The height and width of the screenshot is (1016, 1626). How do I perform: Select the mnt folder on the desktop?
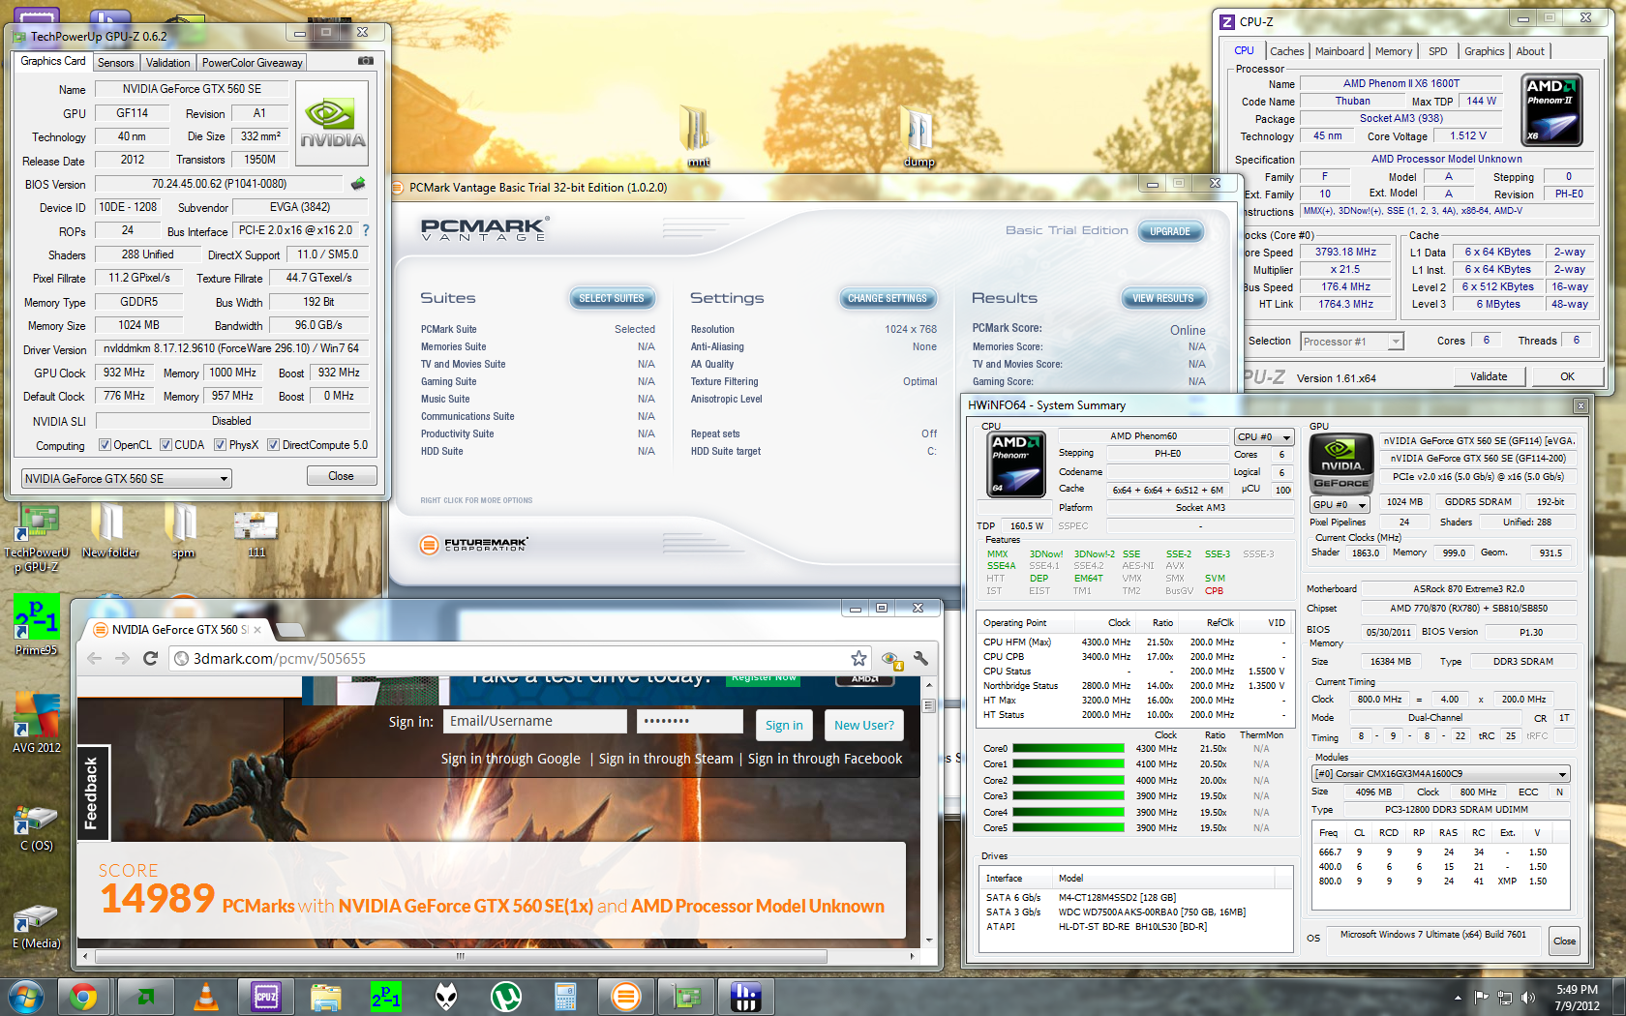click(698, 137)
